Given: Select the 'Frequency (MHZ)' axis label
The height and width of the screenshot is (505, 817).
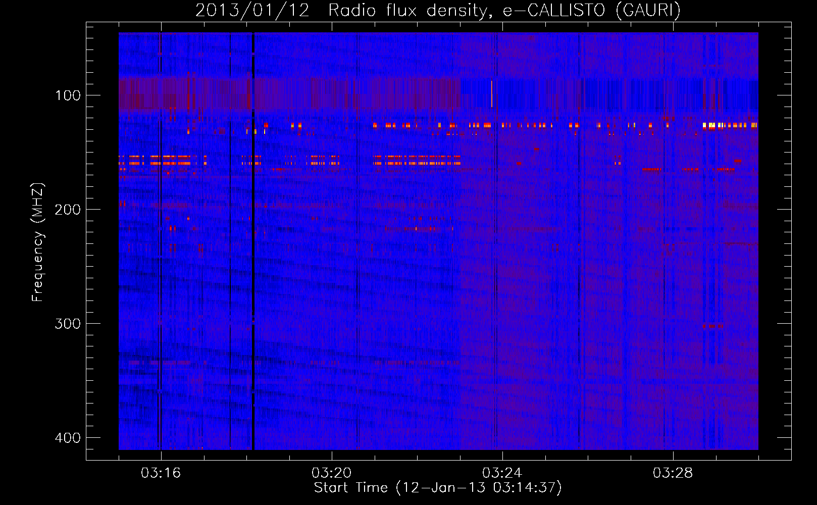Looking at the screenshot, I should click(38, 242).
